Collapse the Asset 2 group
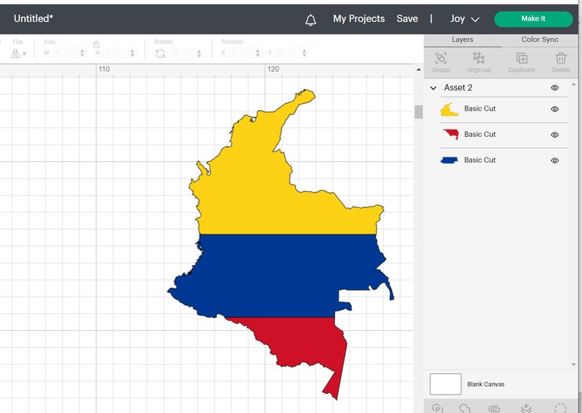The image size is (582, 413). pos(433,88)
